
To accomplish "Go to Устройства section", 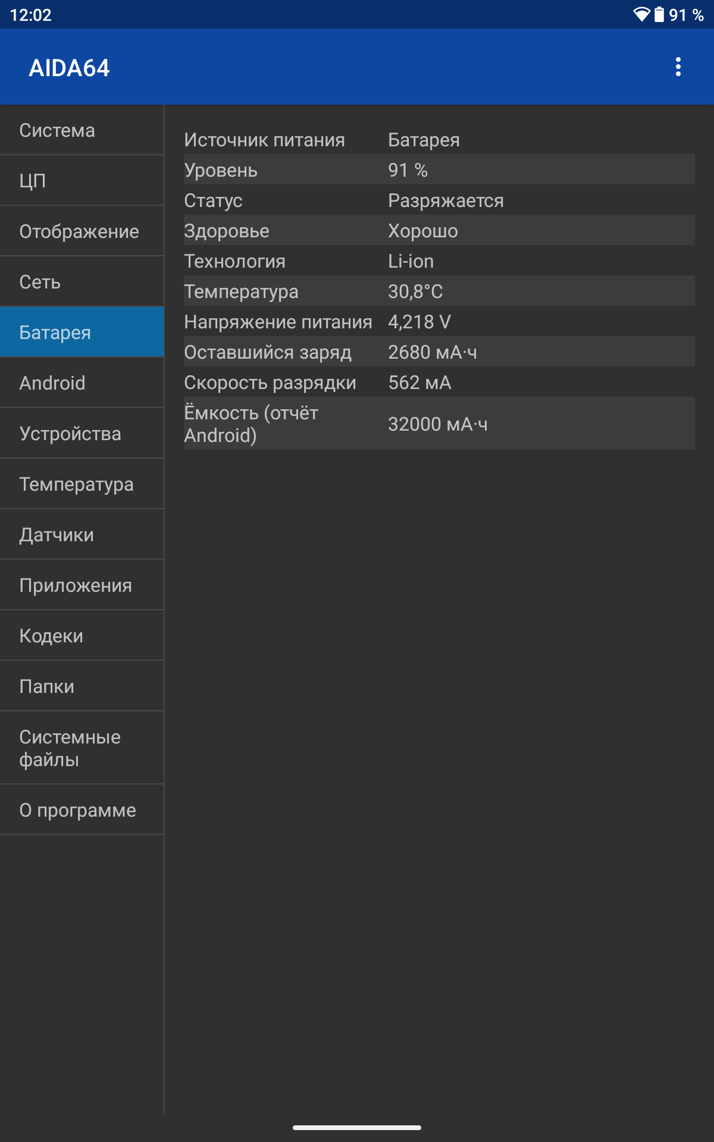I will pos(82,434).
